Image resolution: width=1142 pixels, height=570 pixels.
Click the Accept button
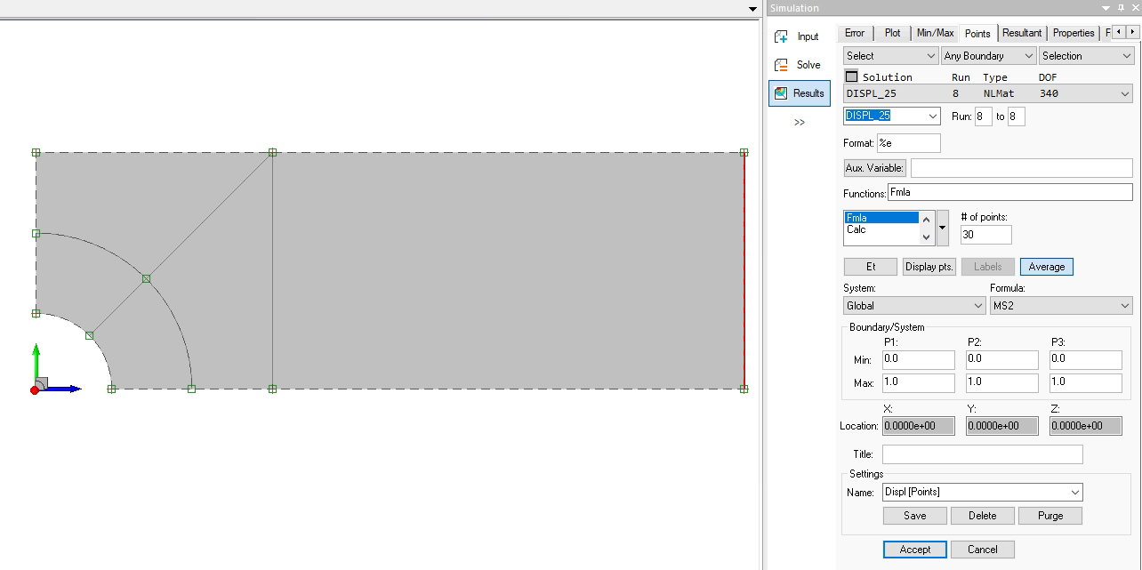coord(914,550)
